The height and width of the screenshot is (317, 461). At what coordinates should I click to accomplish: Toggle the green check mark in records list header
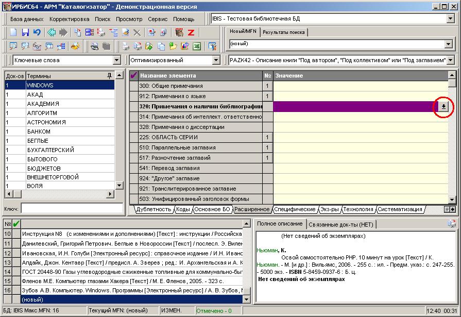16,224
